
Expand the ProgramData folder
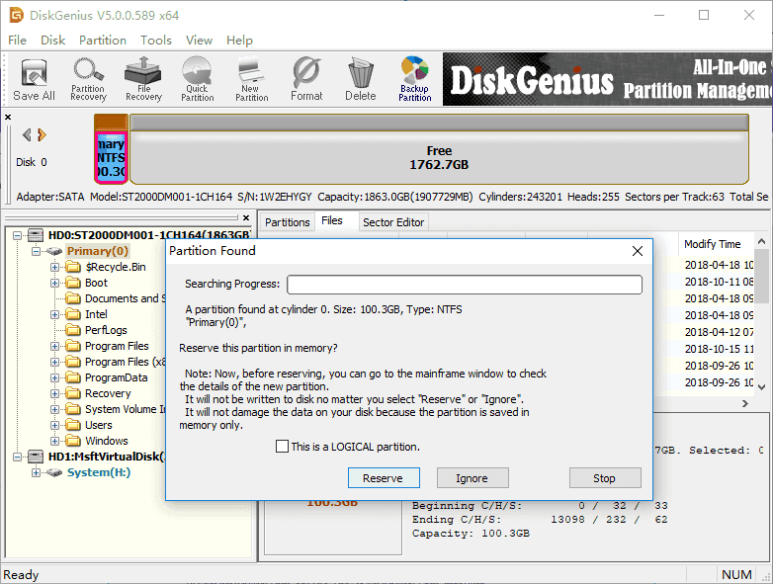point(54,377)
